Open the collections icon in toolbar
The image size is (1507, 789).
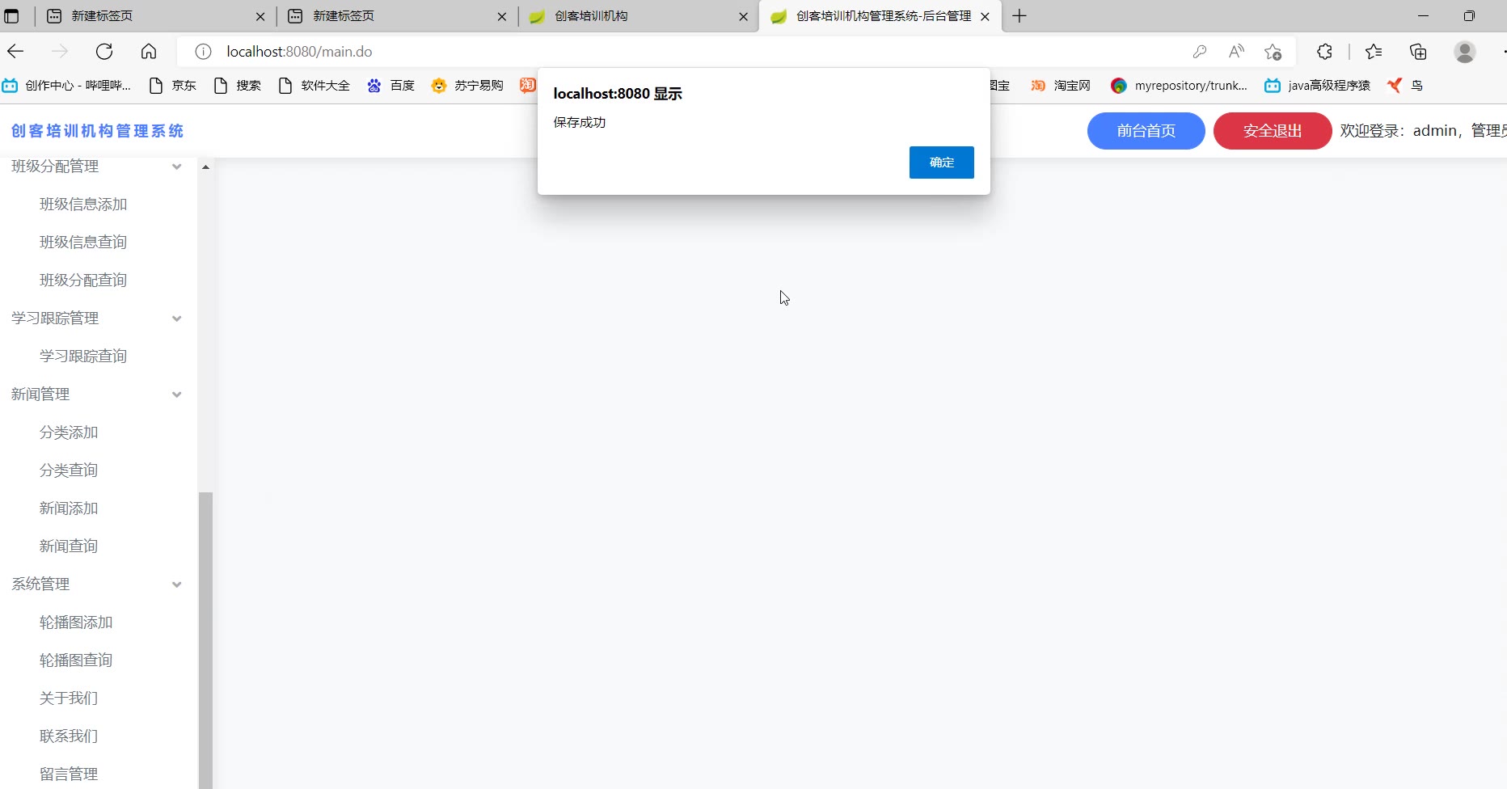click(x=1418, y=52)
